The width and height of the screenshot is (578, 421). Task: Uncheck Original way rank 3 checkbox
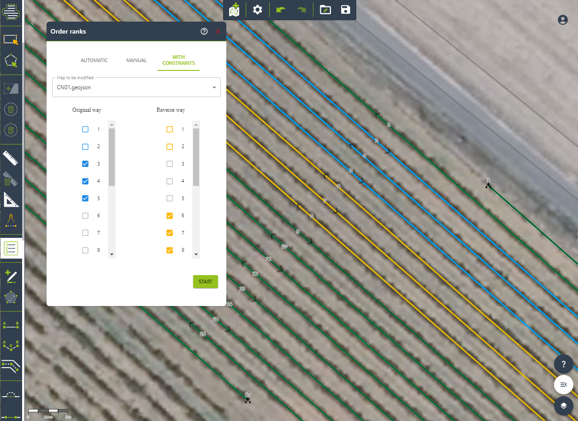(85, 164)
